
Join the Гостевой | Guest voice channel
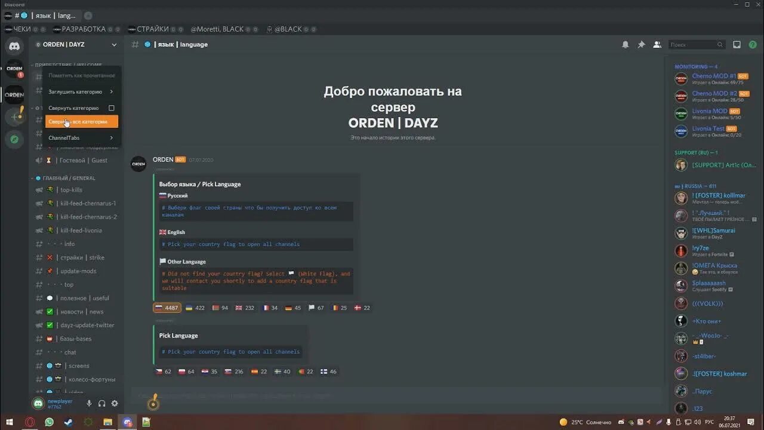pos(78,160)
